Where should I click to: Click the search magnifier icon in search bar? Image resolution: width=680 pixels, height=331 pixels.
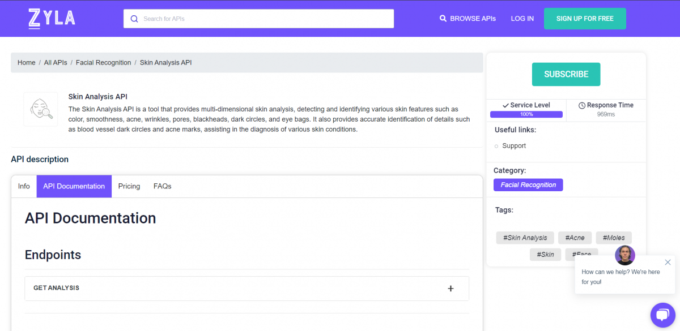point(134,19)
